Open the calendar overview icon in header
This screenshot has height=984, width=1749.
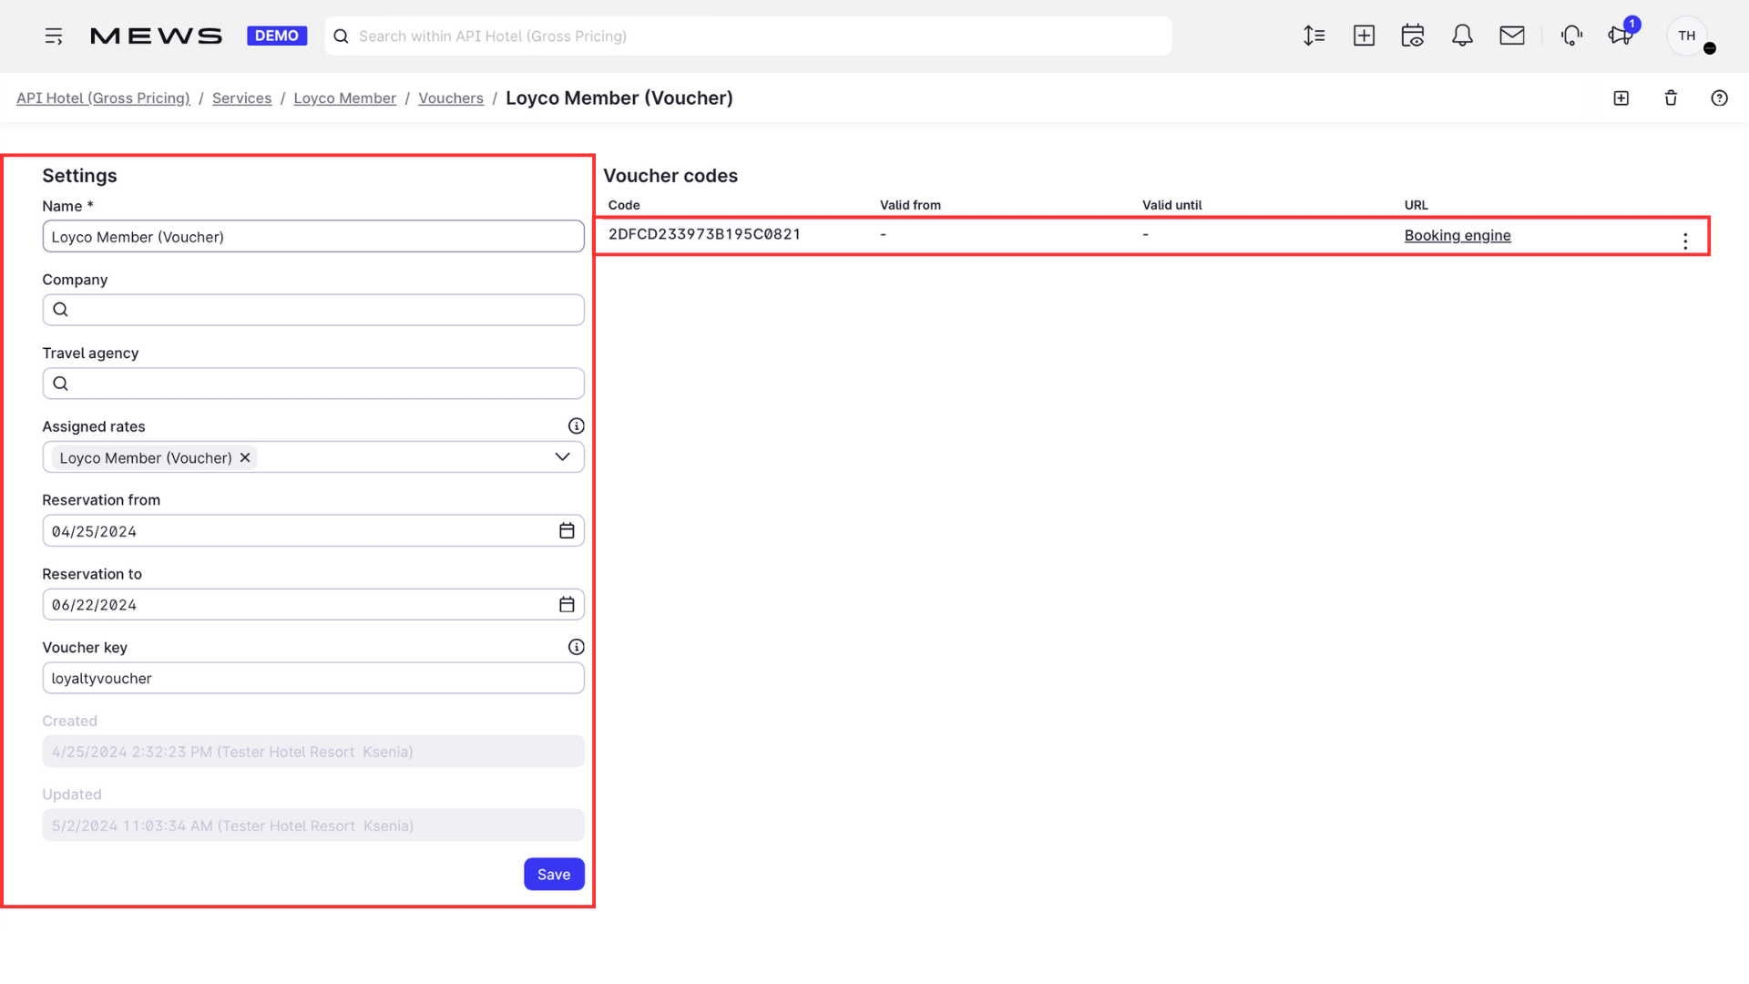click(x=1413, y=36)
